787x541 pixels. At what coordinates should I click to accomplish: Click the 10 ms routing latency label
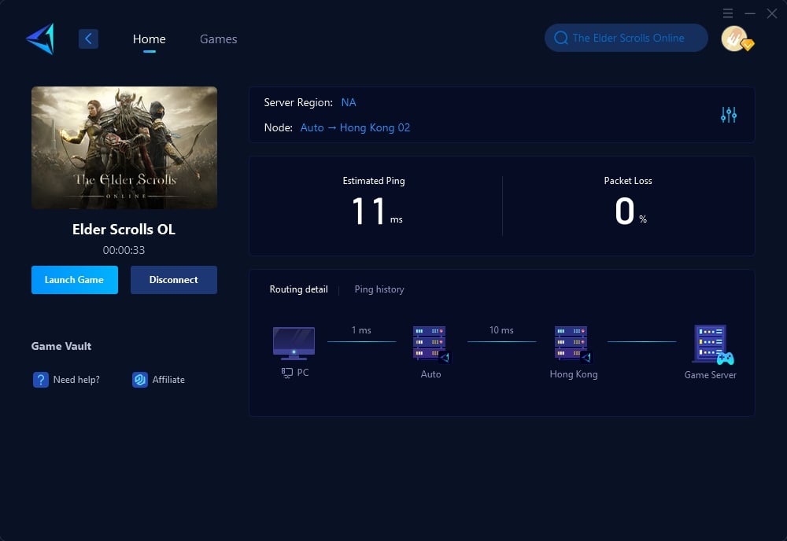coord(501,330)
